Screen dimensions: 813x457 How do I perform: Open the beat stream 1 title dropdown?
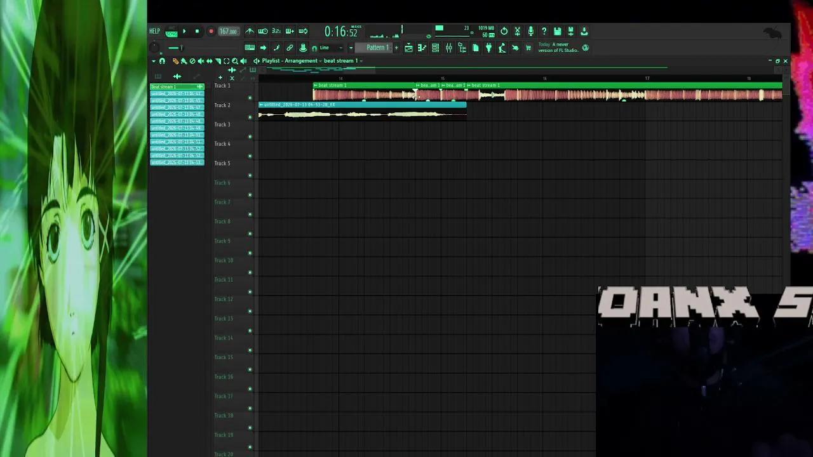344,61
